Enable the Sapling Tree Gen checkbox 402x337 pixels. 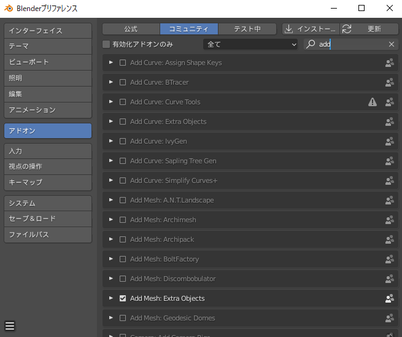123,161
